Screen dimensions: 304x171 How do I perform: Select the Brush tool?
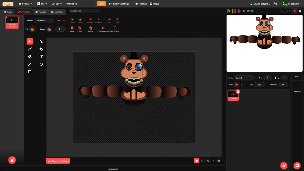pos(30,49)
